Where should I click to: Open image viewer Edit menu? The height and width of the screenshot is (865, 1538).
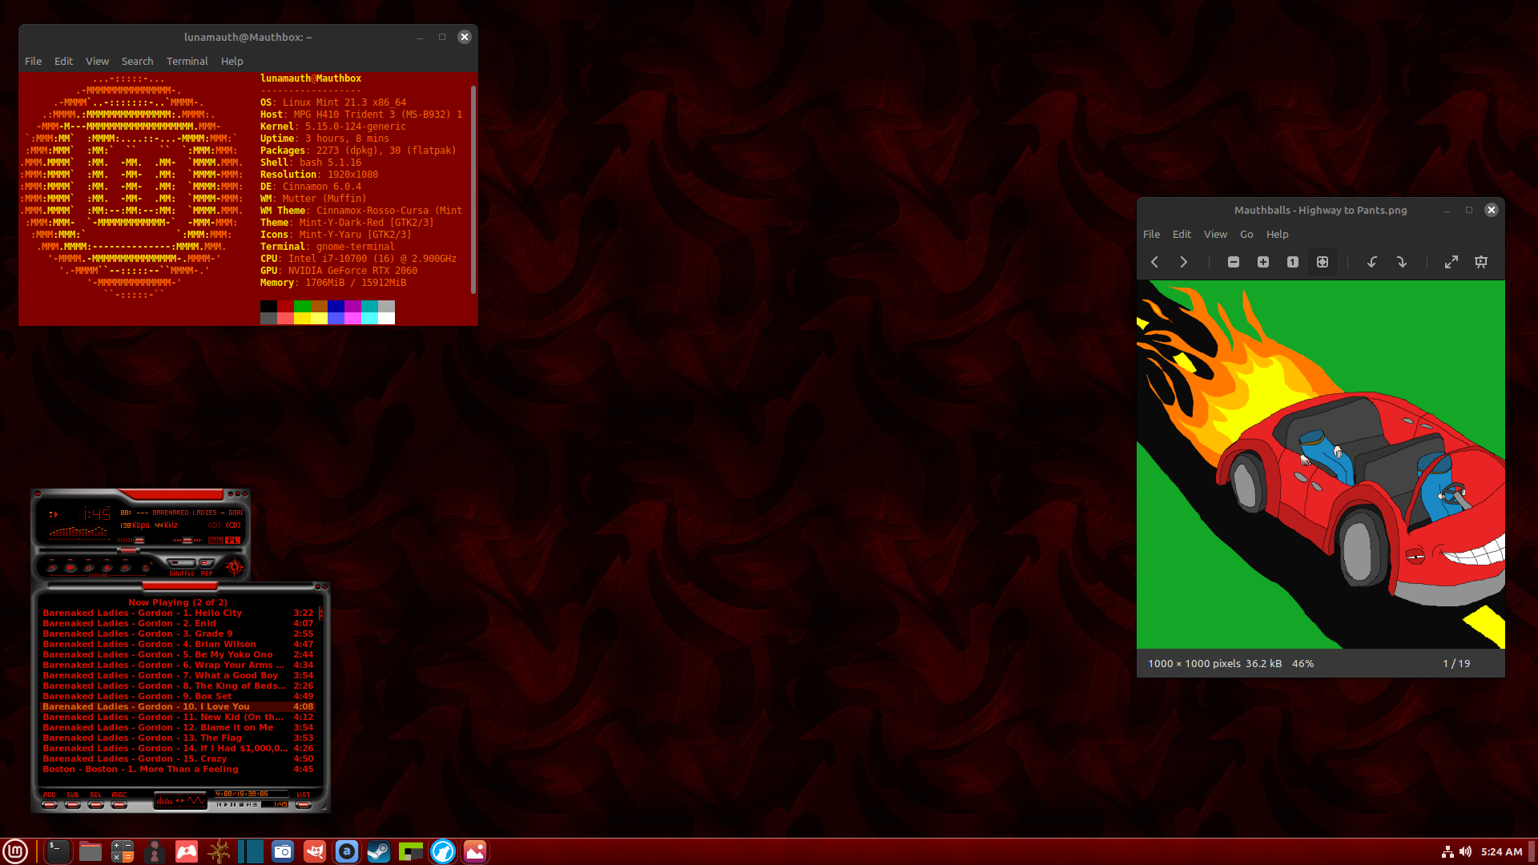pos(1182,234)
